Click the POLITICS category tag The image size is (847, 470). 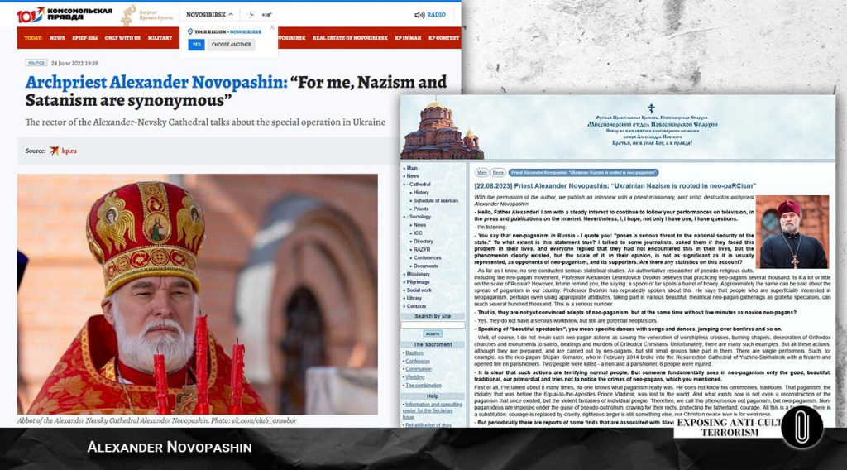click(36, 63)
